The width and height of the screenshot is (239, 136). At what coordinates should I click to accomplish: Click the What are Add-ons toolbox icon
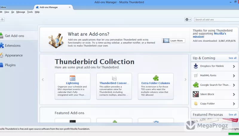(x=56, y=41)
